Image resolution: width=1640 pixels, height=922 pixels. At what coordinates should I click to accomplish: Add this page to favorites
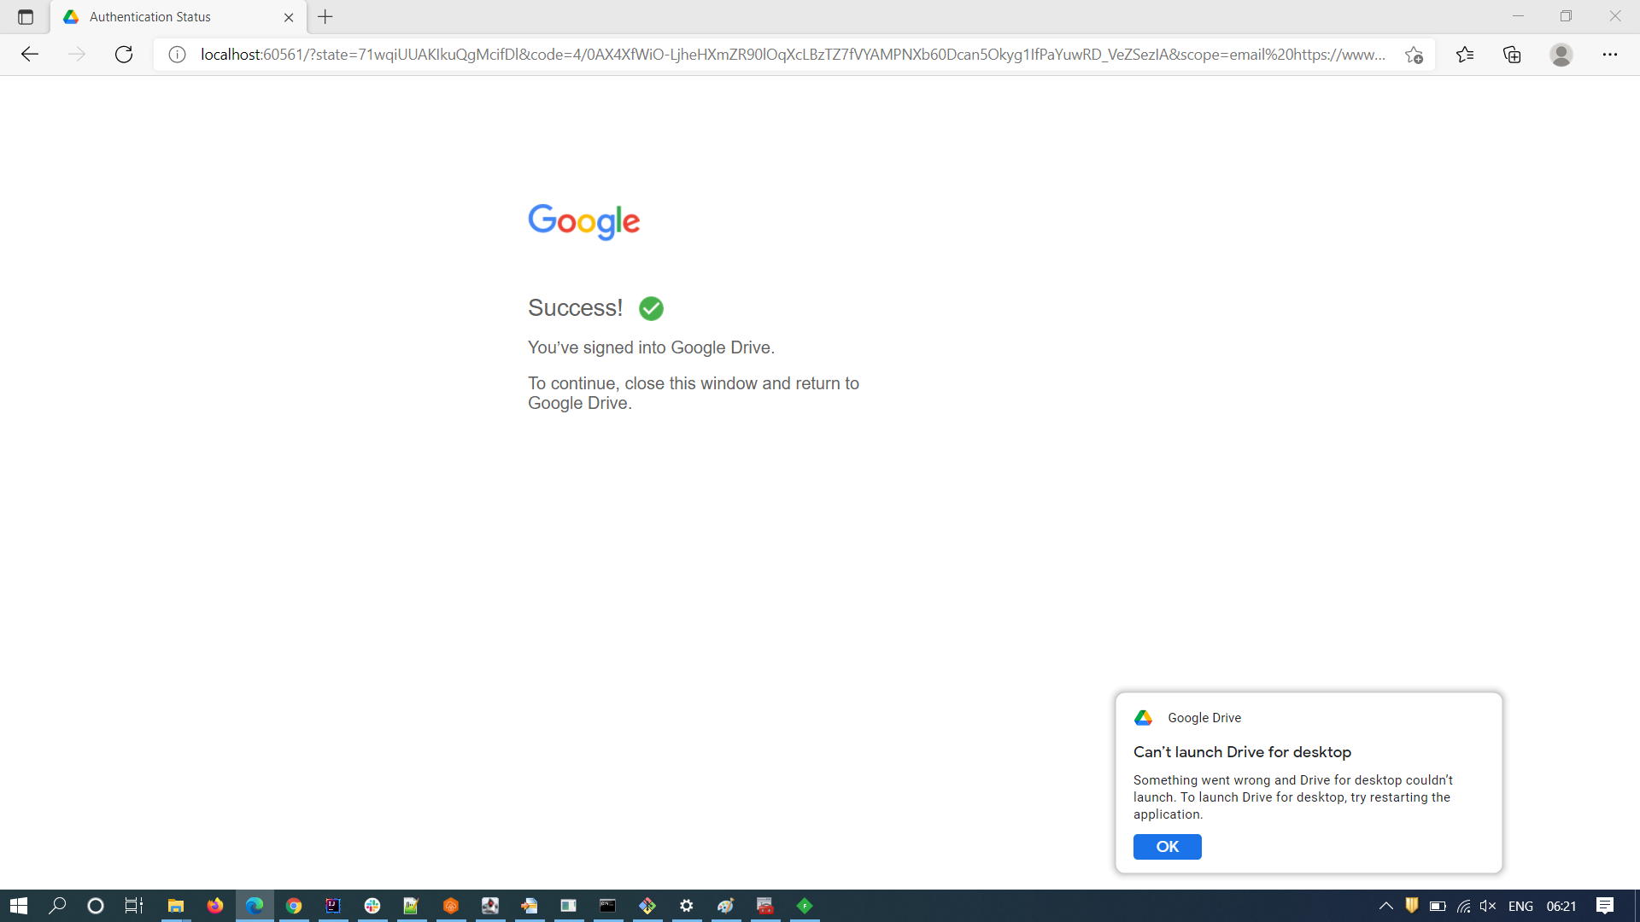1414,55
